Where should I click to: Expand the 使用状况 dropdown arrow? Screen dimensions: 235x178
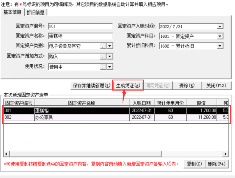110,67
